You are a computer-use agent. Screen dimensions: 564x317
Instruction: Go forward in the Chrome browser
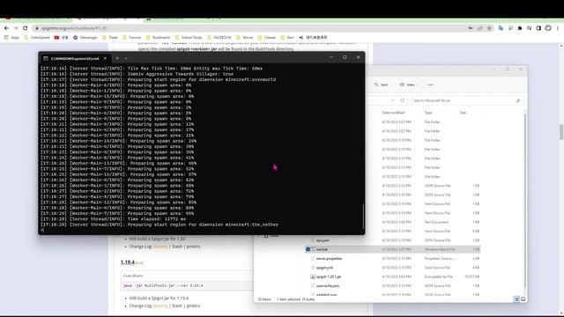point(16,28)
